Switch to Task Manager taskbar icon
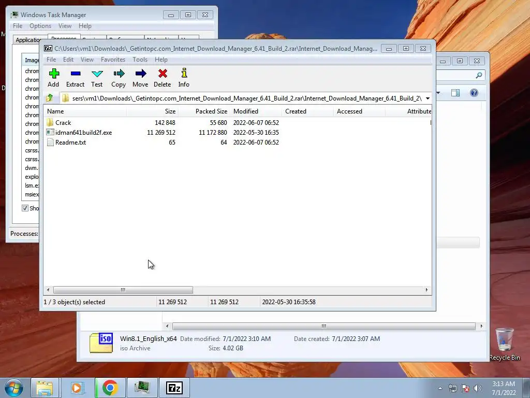Image resolution: width=530 pixels, height=398 pixels. (x=142, y=388)
